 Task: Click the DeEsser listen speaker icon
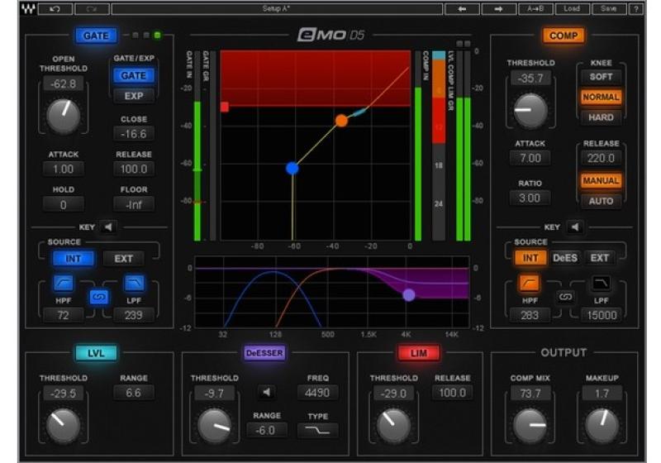coord(267,392)
